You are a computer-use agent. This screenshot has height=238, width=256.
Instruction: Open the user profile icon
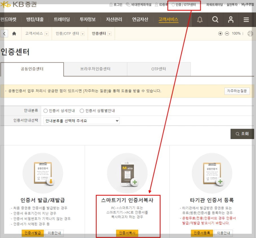click(x=231, y=19)
